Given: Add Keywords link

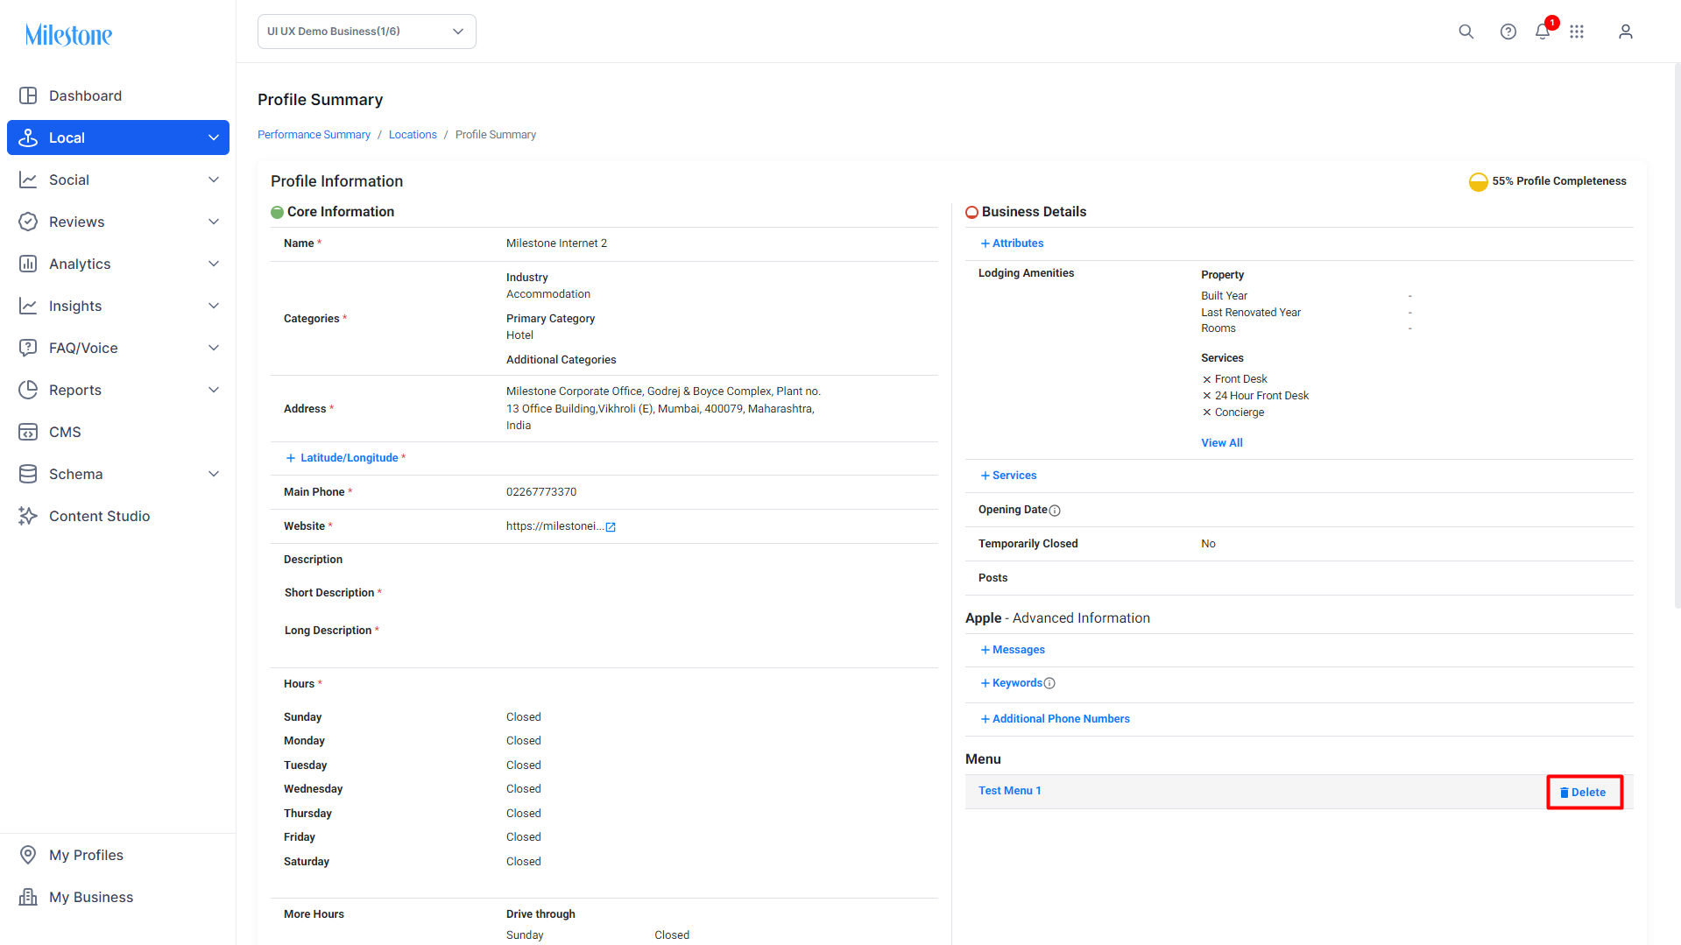Looking at the screenshot, I should 1012,683.
